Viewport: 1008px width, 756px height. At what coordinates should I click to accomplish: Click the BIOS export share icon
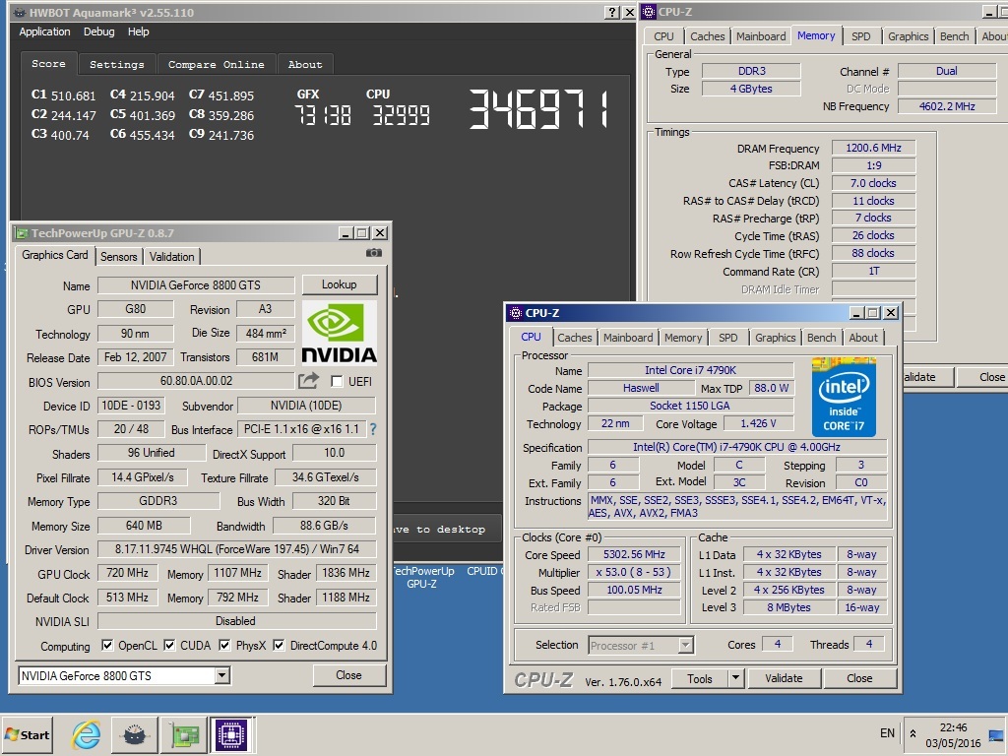[x=308, y=381]
